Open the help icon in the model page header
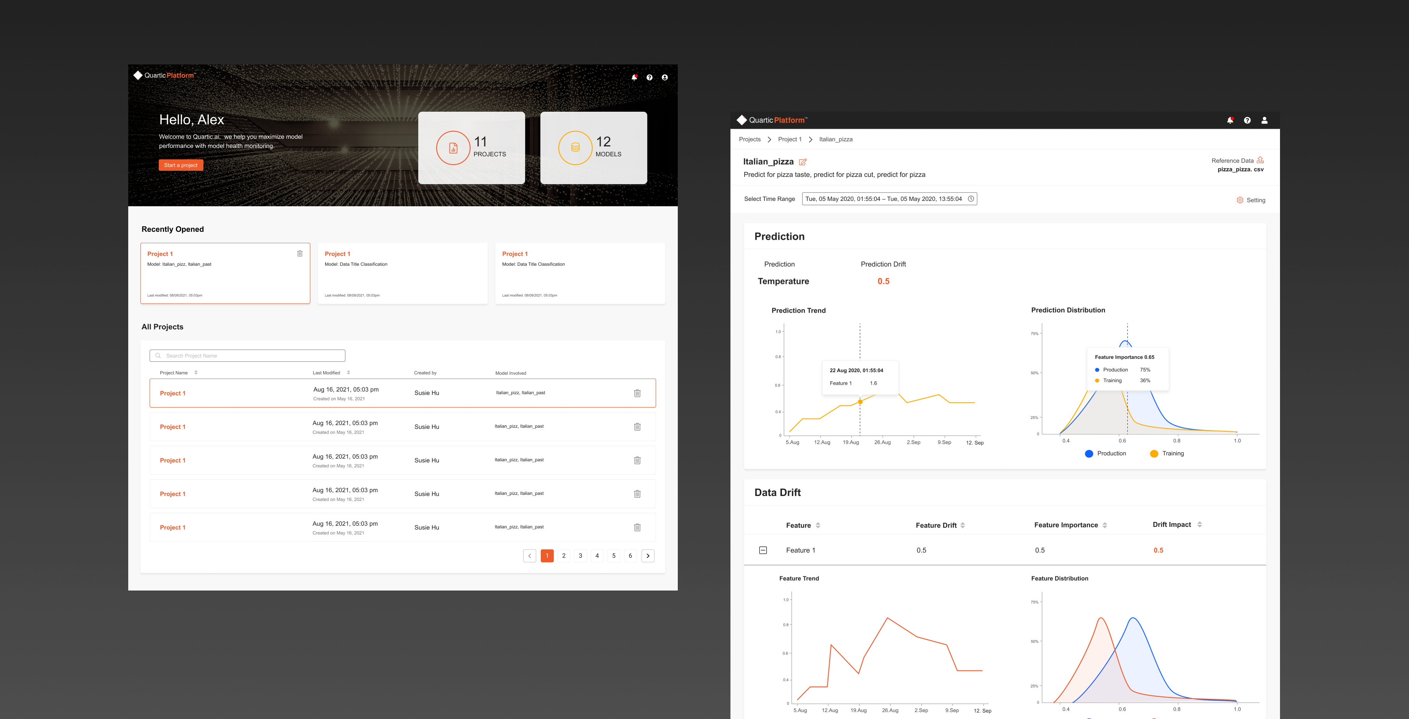This screenshot has height=719, width=1409. pyautogui.click(x=1247, y=120)
